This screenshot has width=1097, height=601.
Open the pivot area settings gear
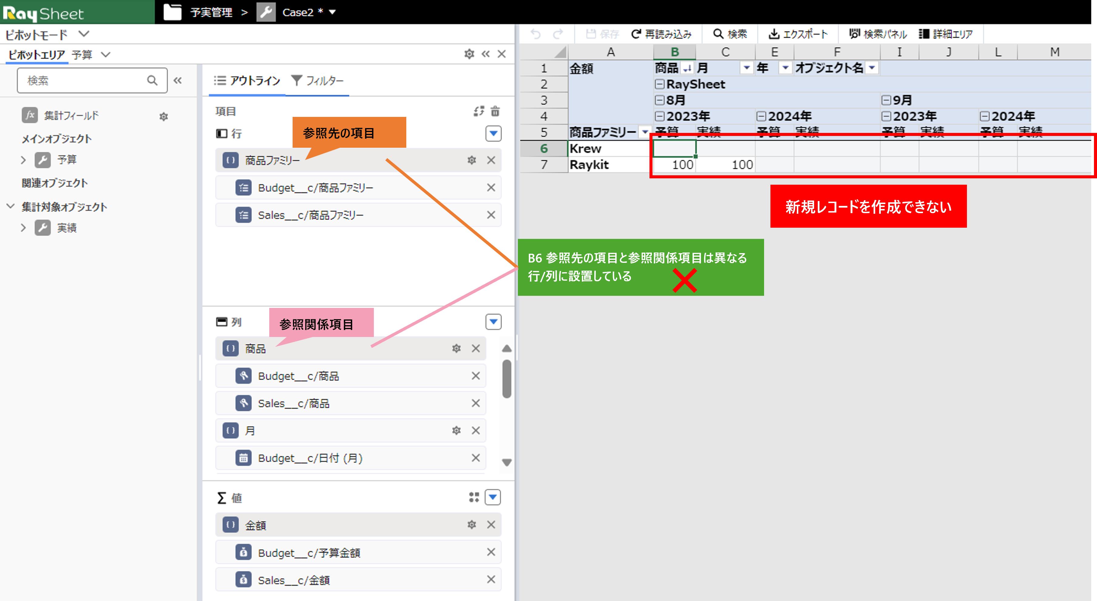(469, 54)
